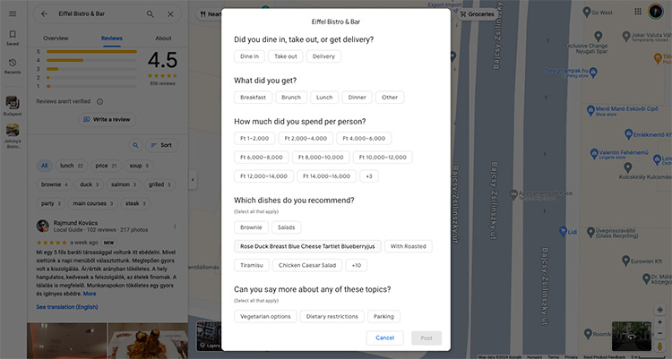Recommend the Salads dish

point(287,227)
